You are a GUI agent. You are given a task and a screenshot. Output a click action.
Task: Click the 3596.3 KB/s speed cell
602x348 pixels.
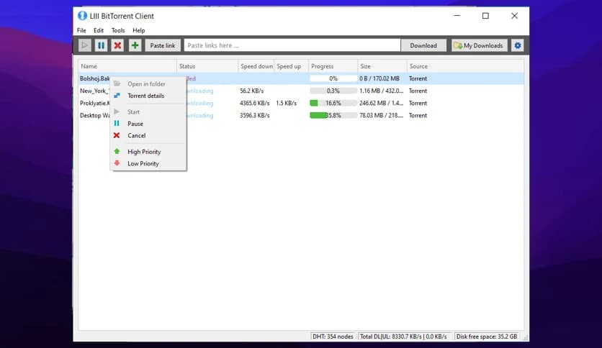[254, 115]
